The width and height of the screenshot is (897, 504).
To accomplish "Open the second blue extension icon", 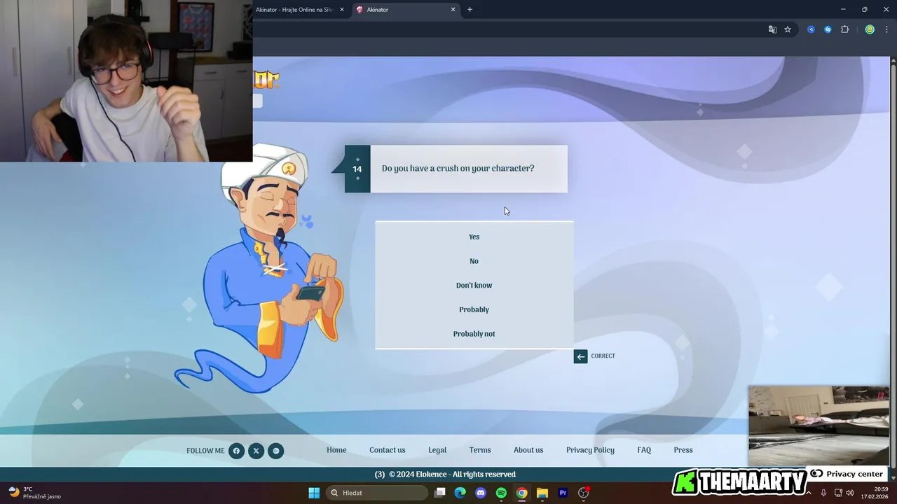I will (828, 29).
